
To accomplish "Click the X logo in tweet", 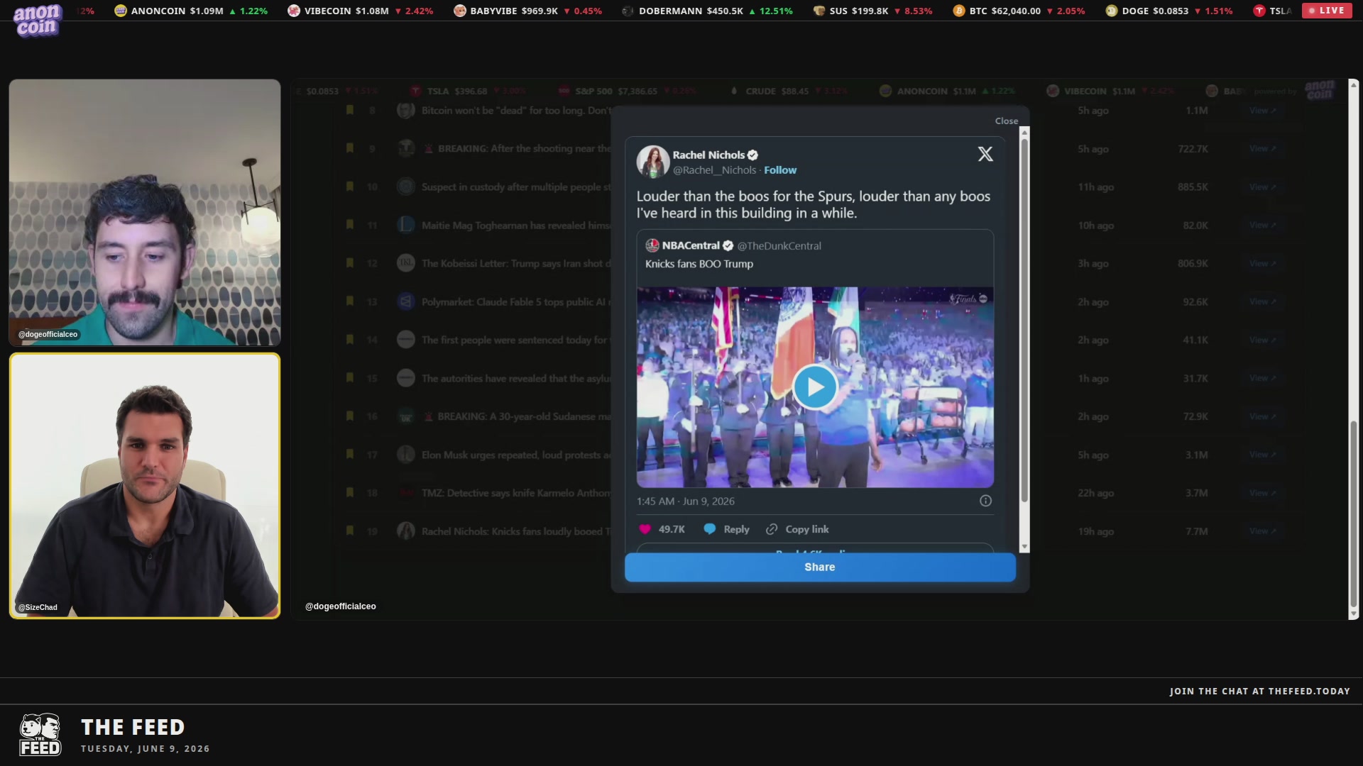I will [x=985, y=154].
